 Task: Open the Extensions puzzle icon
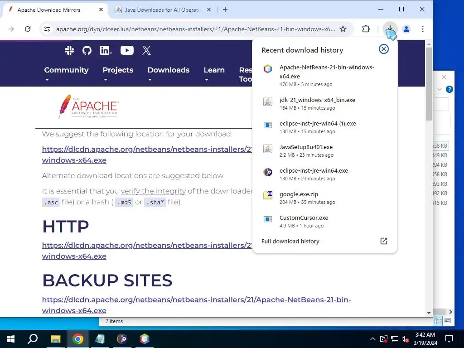click(x=366, y=29)
